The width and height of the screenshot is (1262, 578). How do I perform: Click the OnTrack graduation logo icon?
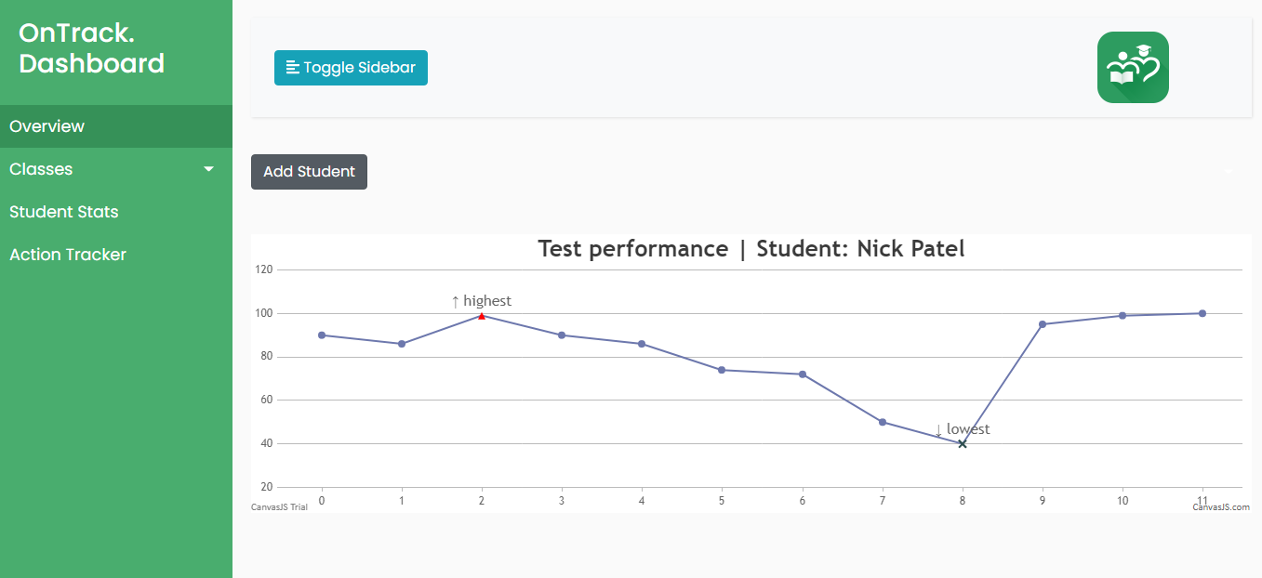1132,67
